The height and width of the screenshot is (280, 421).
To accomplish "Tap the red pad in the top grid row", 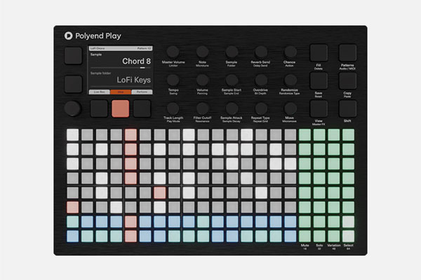I will tap(131, 135).
